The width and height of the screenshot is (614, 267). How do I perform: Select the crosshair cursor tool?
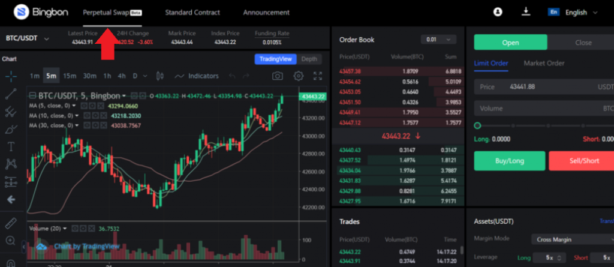pos(11,76)
